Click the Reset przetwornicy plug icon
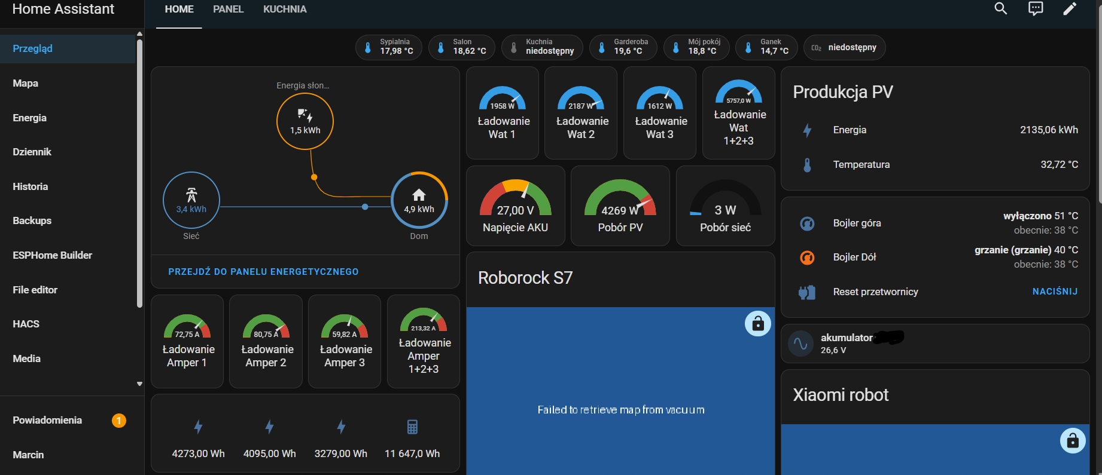 click(x=807, y=292)
